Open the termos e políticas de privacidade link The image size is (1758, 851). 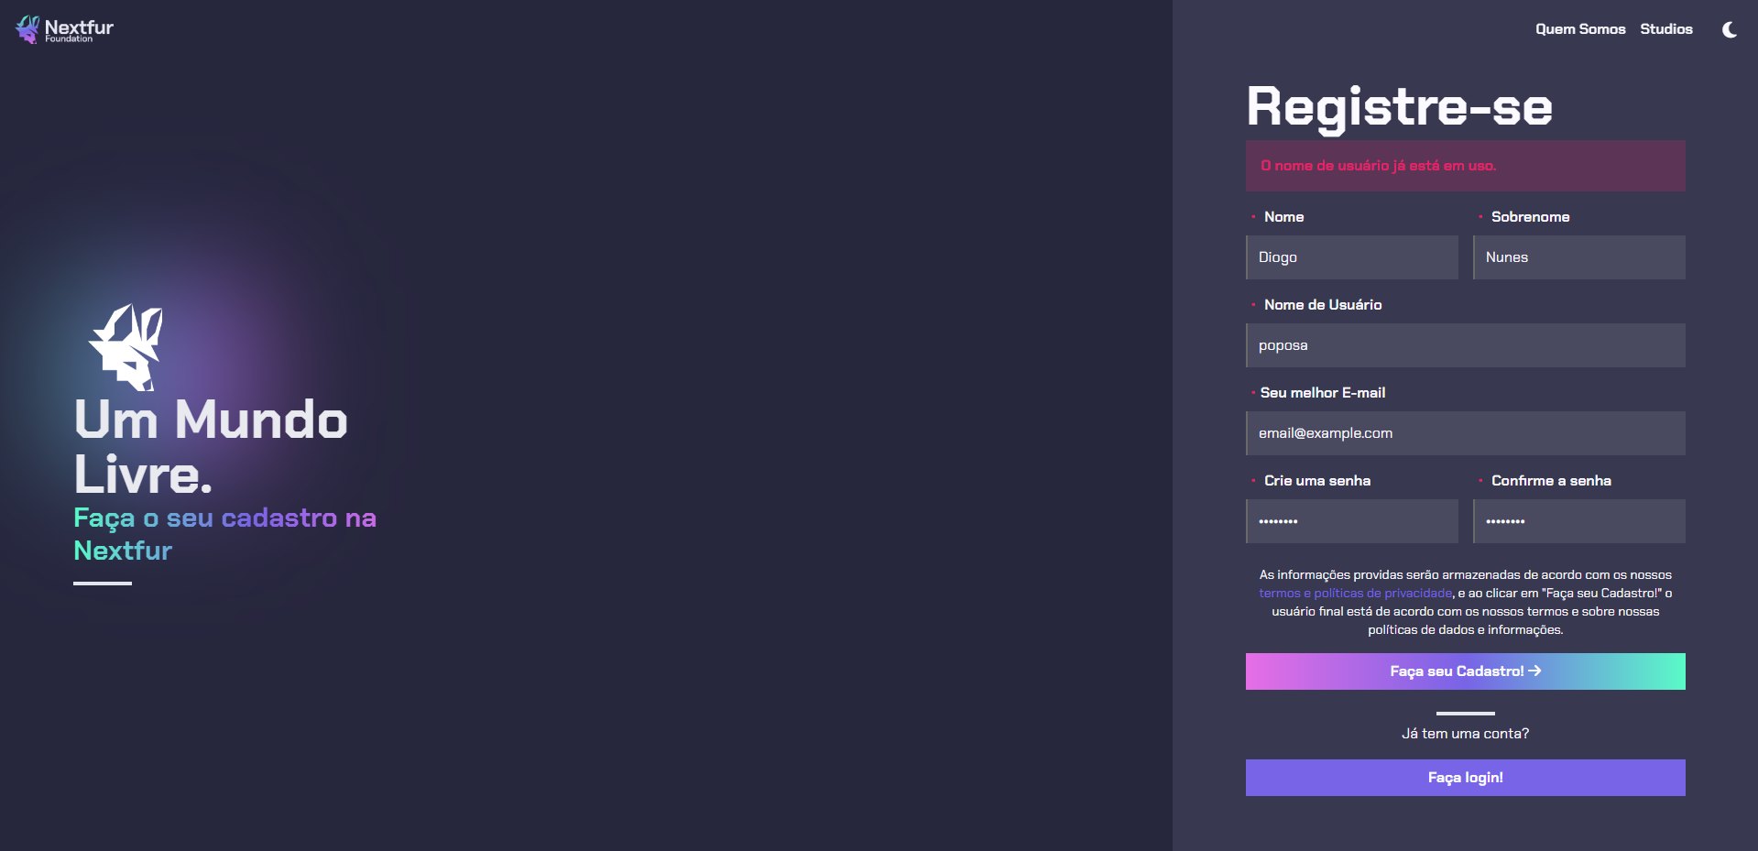[x=1355, y=594]
